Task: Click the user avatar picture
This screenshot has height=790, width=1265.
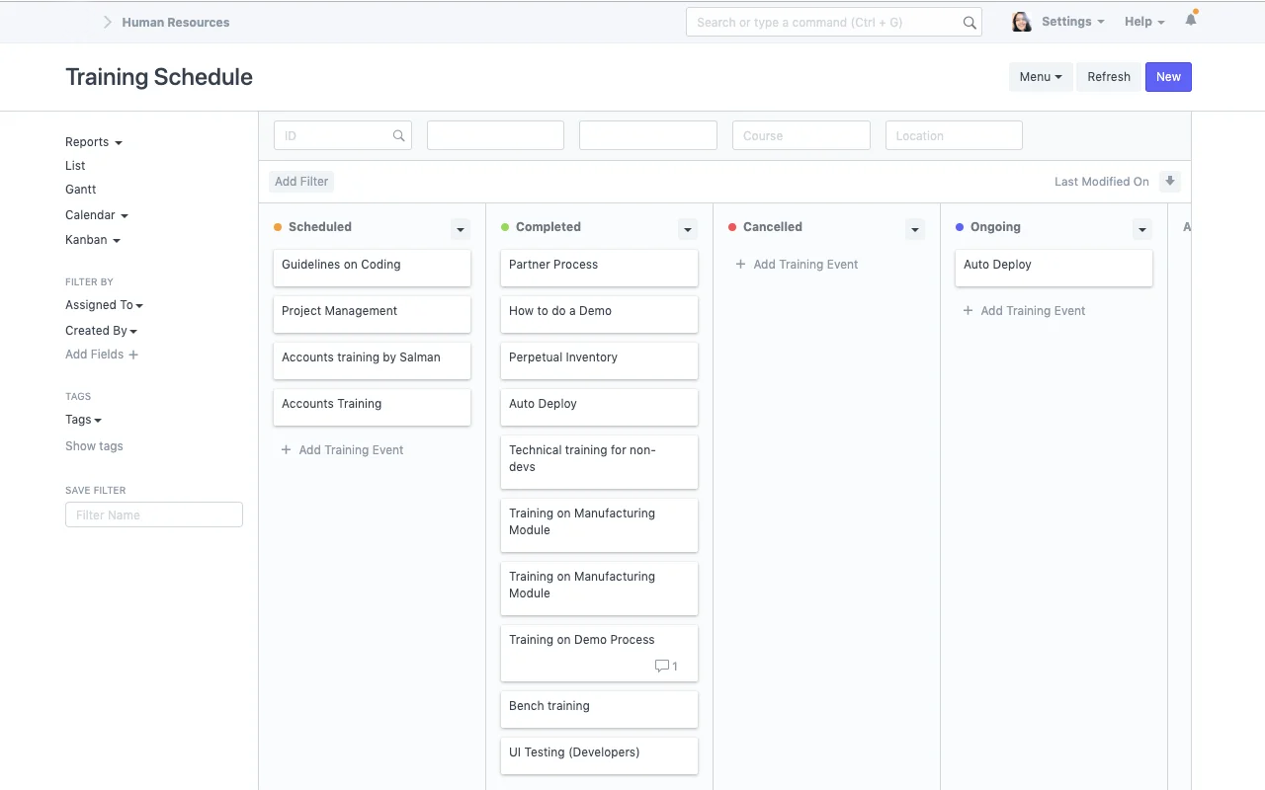Action: [x=1021, y=22]
